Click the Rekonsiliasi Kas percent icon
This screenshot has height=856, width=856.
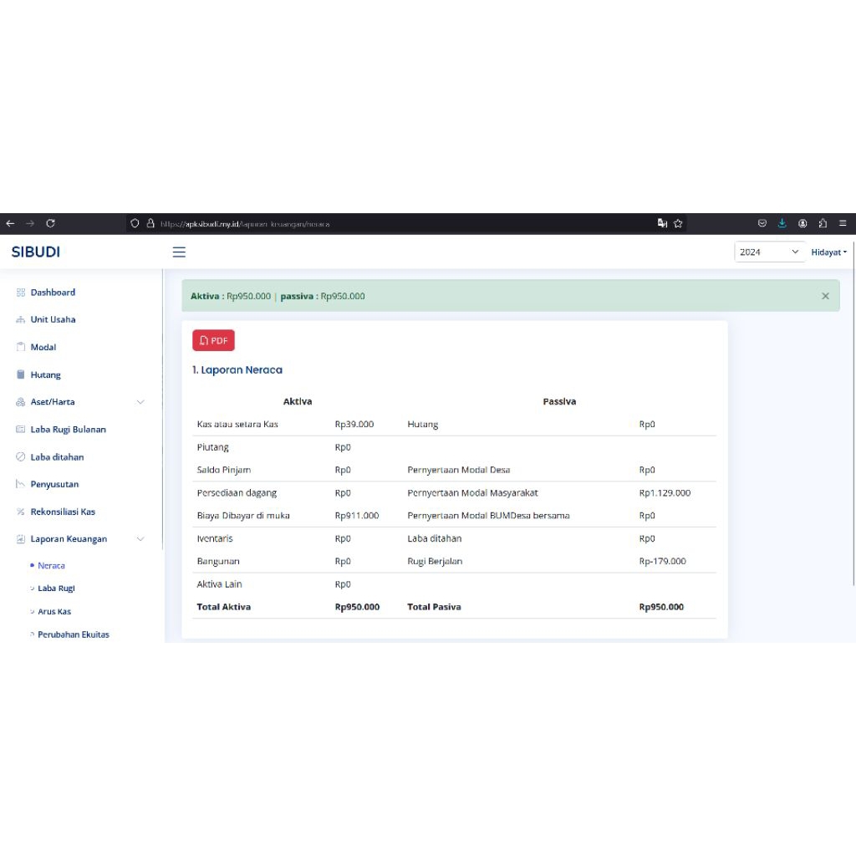pos(20,512)
